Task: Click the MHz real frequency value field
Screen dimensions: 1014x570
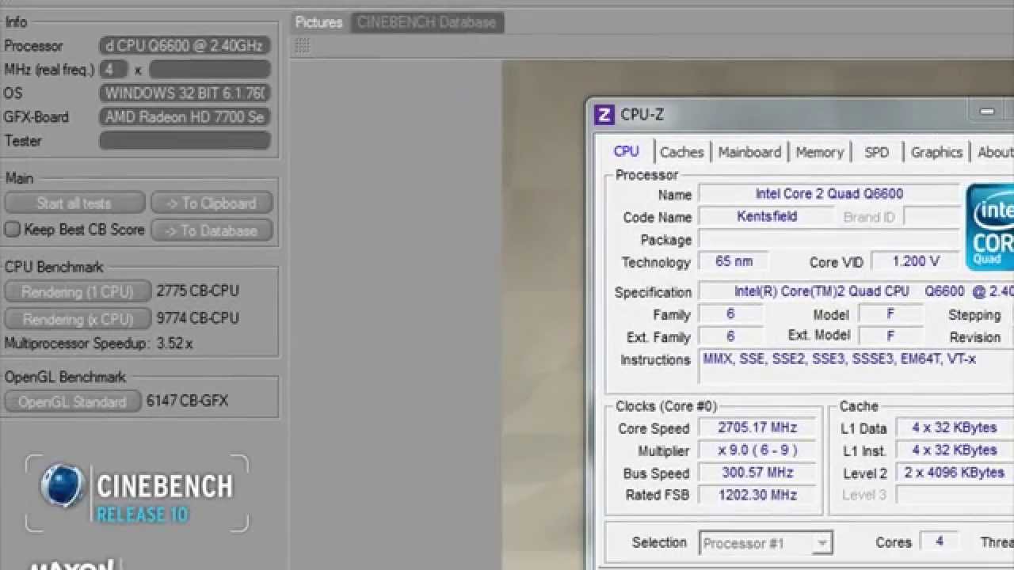Action: tap(210, 70)
